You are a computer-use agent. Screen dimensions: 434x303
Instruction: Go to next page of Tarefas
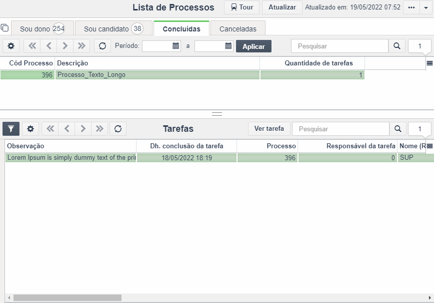83,129
